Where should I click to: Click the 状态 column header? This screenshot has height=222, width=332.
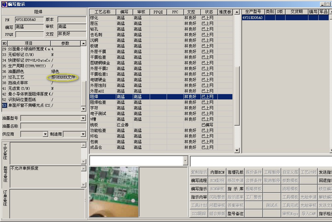tap(209, 12)
